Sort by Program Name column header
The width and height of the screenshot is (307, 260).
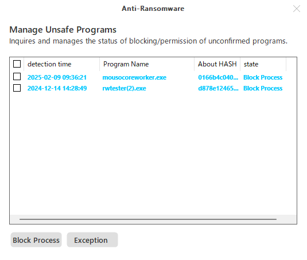click(147, 64)
